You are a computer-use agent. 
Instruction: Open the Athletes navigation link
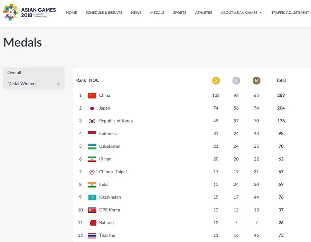(x=204, y=13)
